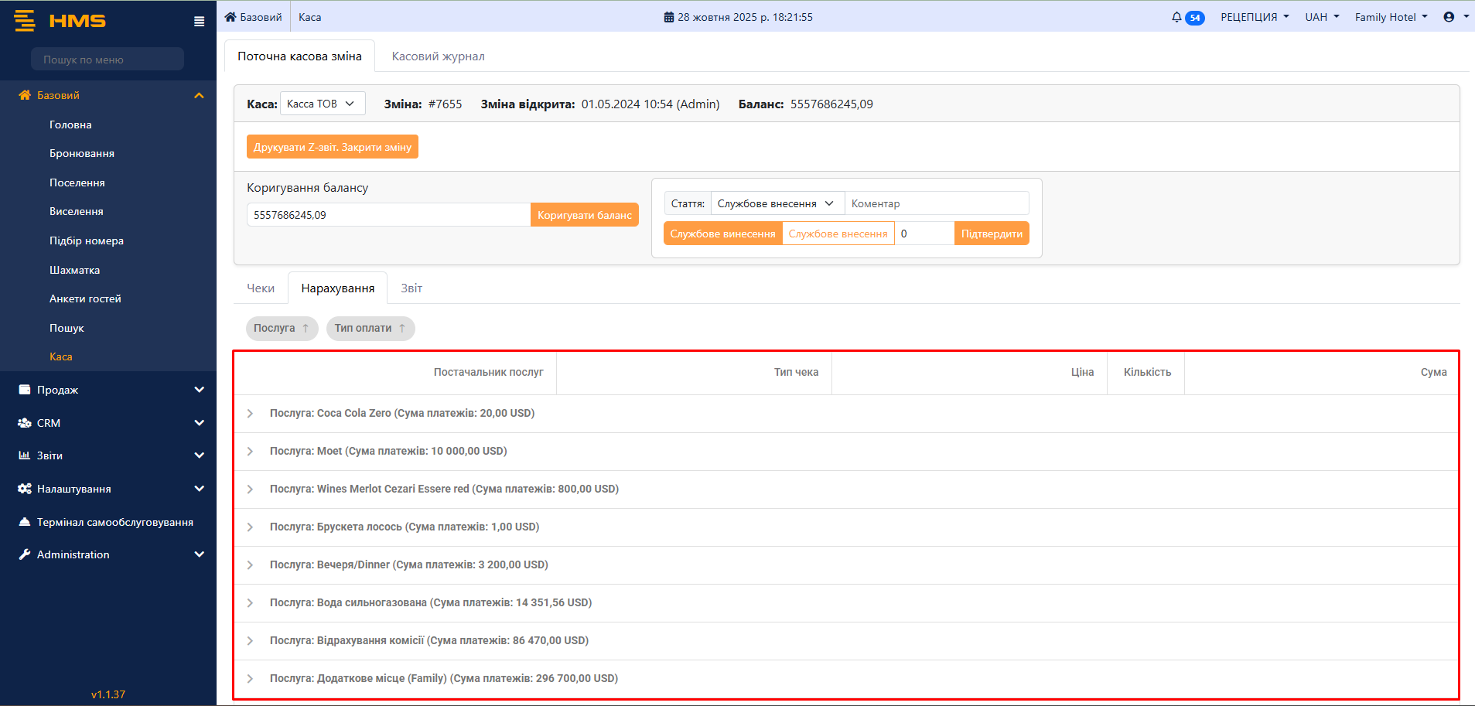Screen dimensions: 1475x706
Task: Click the Коментар input field
Action: (936, 203)
